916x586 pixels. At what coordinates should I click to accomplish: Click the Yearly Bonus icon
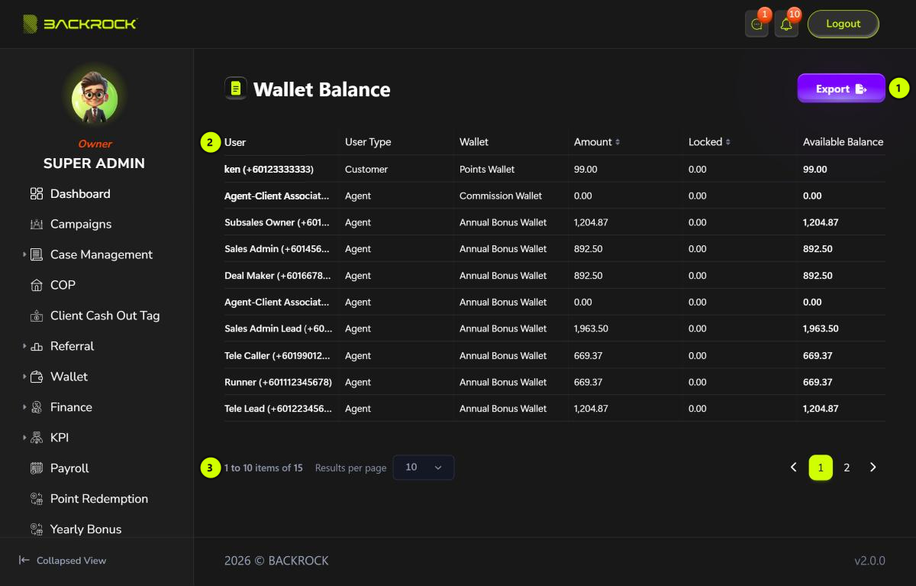pos(37,529)
